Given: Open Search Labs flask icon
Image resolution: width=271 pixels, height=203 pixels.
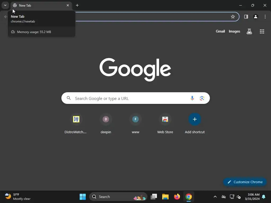Looking at the screenshot, I should click(249, 31).
